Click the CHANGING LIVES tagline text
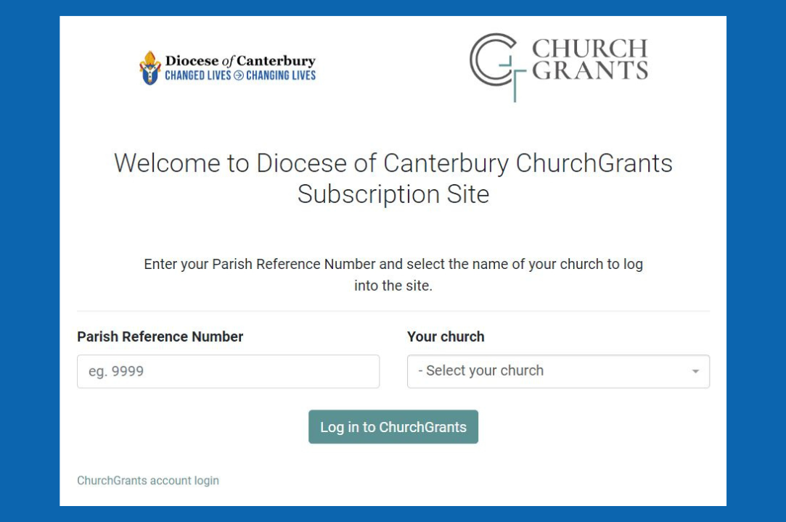786x522 pixels. coord(281,75)
